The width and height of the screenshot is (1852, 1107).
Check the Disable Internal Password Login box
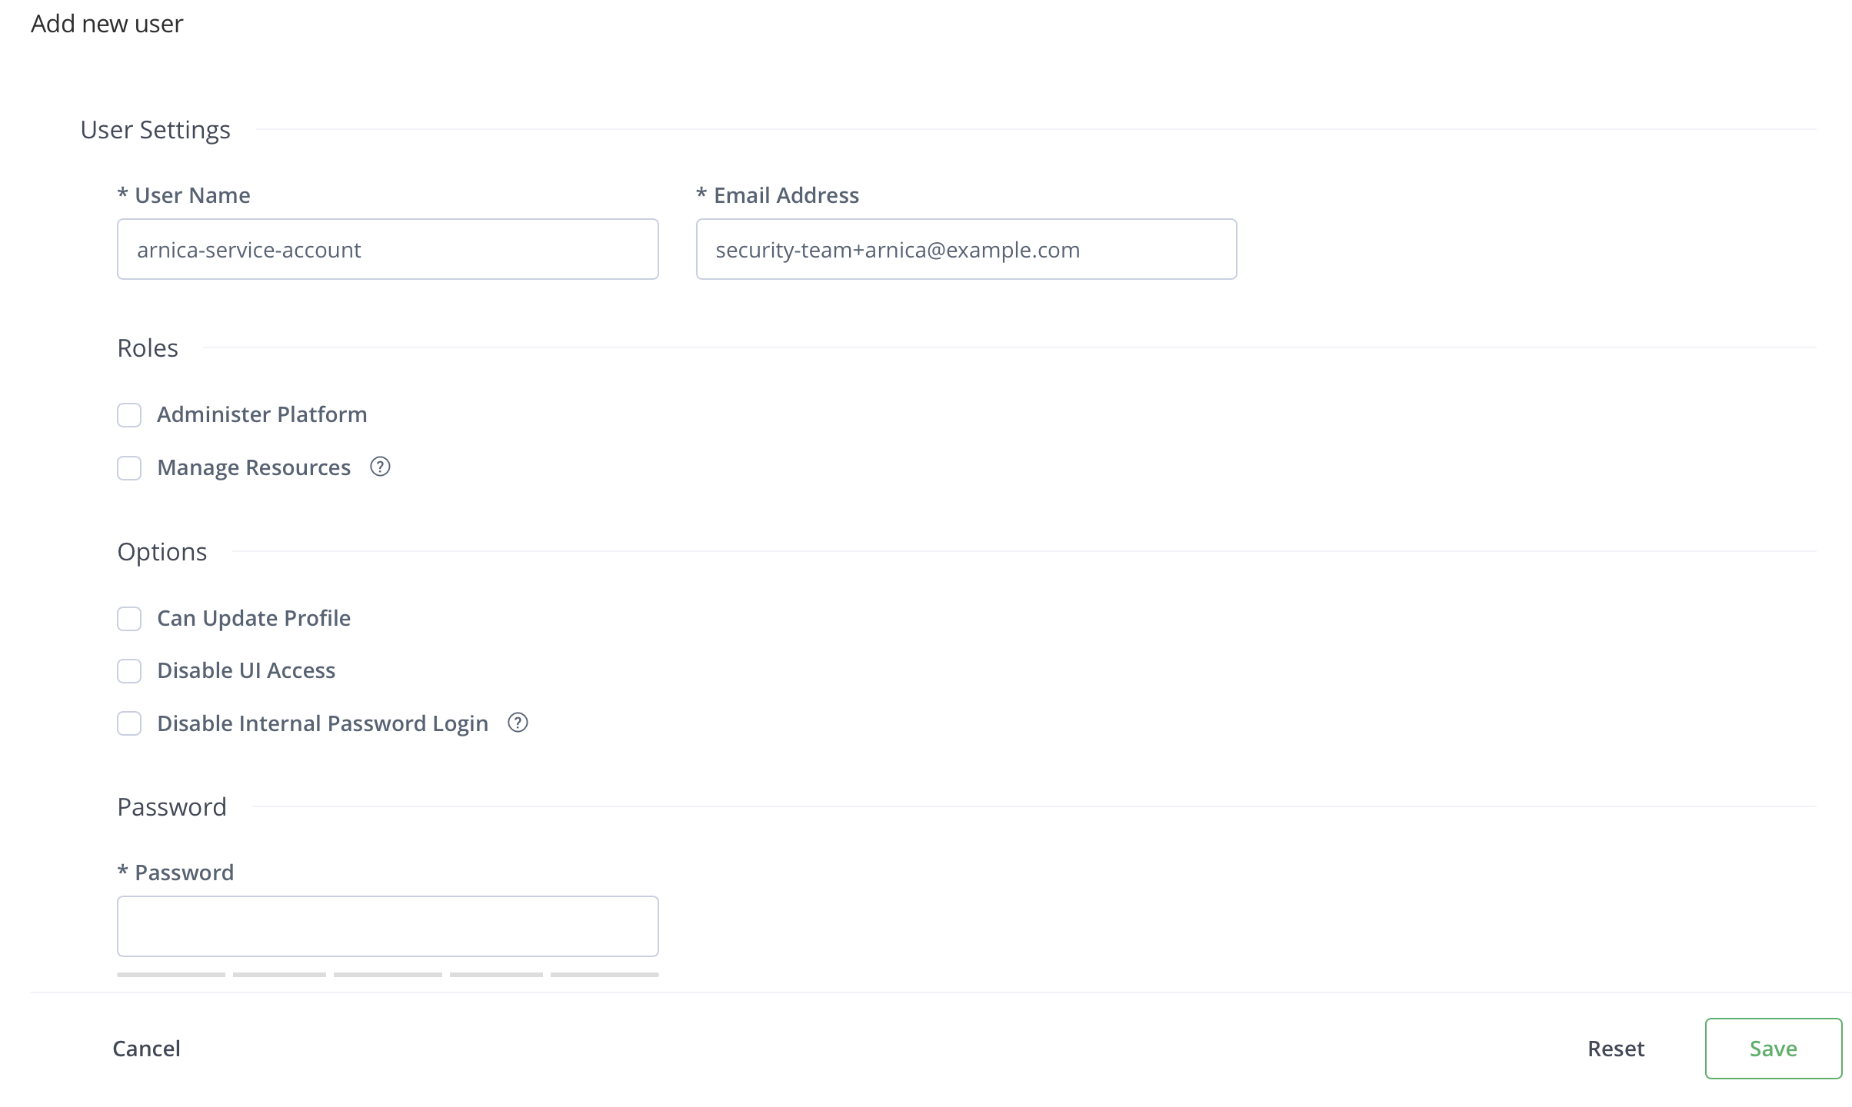tap(129, 723)
